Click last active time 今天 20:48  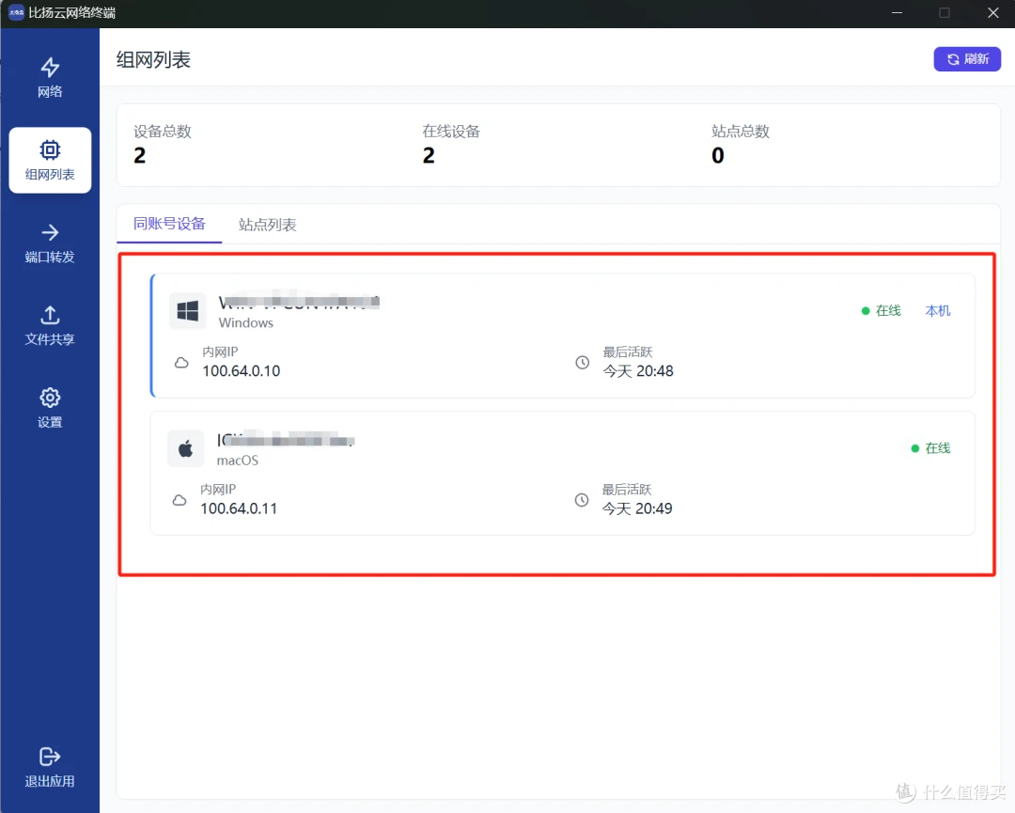[x=638, y=371]
